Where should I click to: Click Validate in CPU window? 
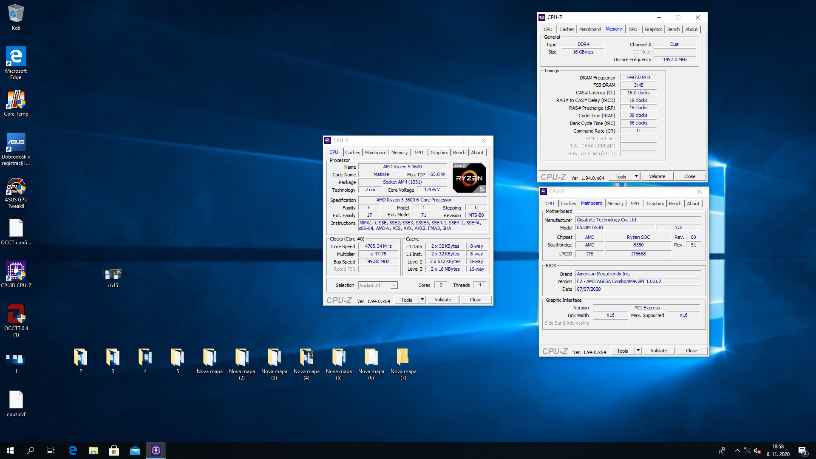tap(443, 300)
